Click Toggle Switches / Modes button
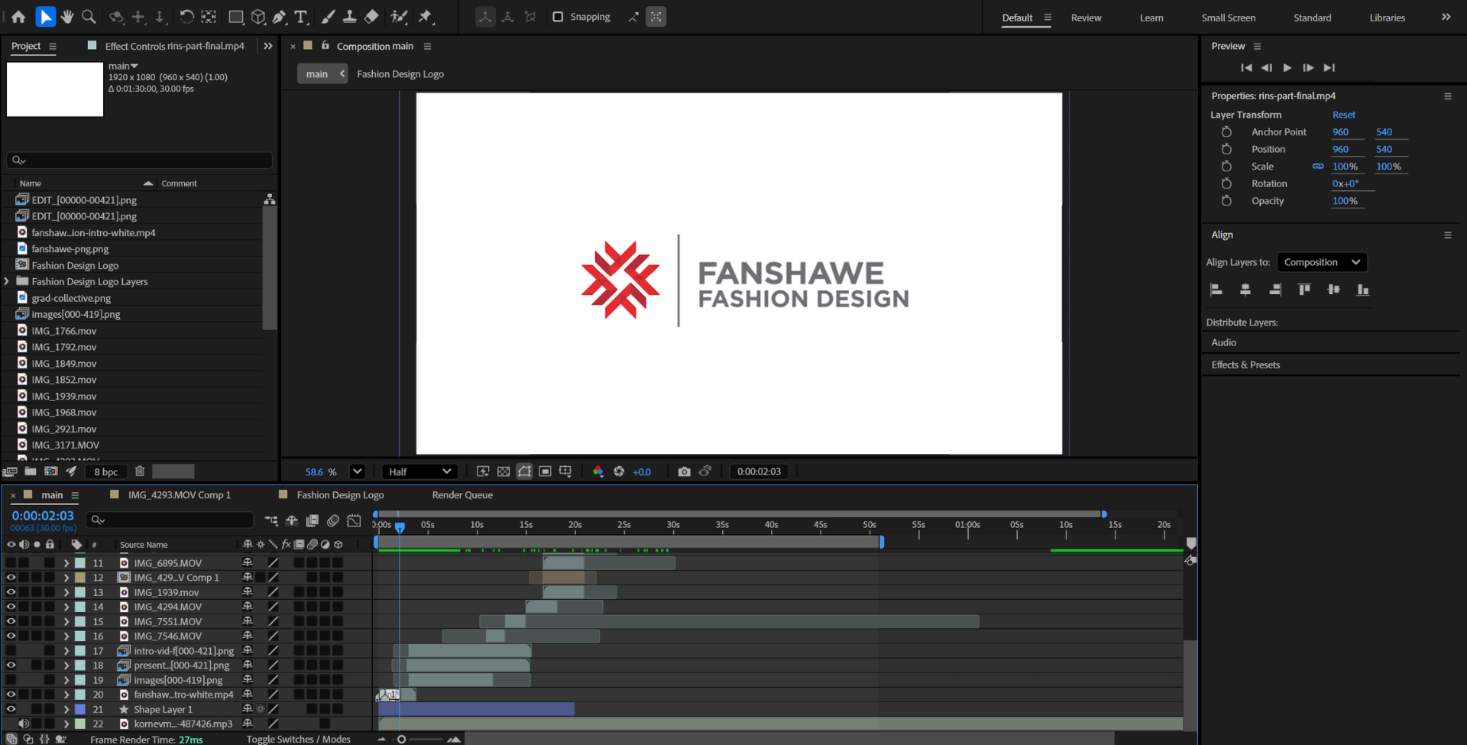Viewport: 1467px width, 745px height. 298,739
